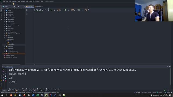Expand the Computer Vision folder
The height and width of the screenshot is (97, 173).
tap(5, 18)
